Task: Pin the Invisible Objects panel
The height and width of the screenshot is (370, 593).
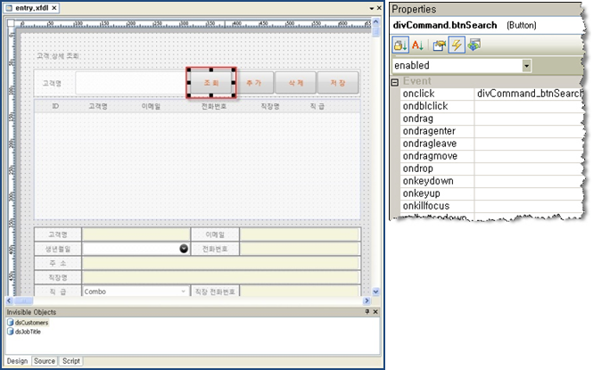Action: (x=367, y=312)
